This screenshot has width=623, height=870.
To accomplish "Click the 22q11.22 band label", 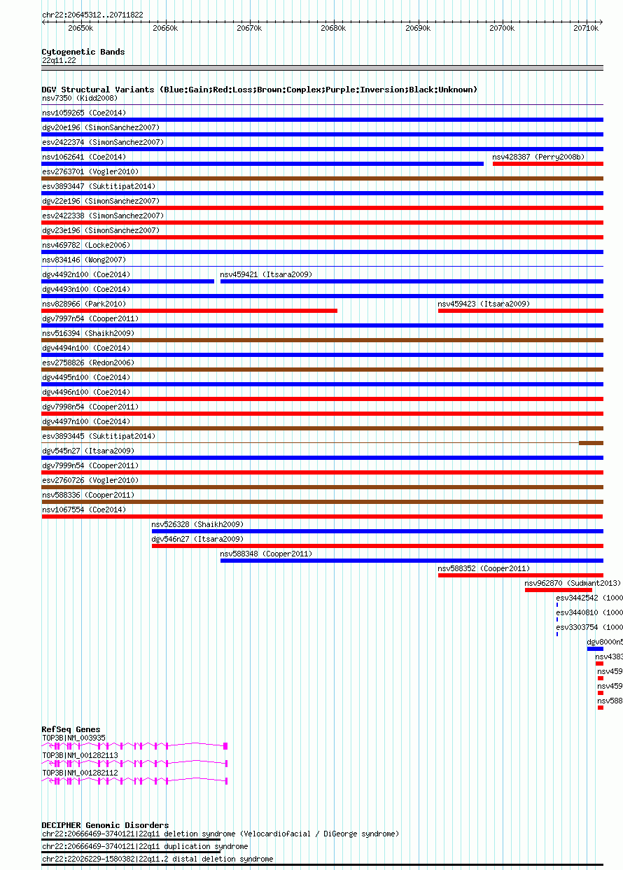I will [59, 60].
